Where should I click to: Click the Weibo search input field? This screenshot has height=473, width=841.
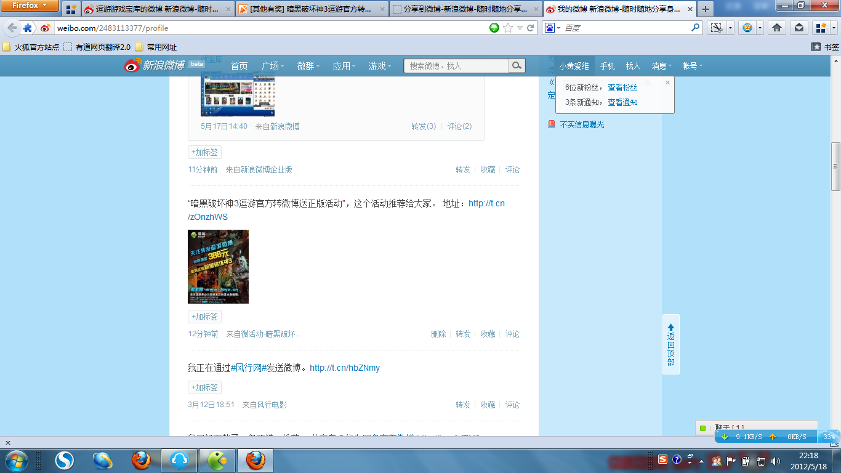point(456,65)
